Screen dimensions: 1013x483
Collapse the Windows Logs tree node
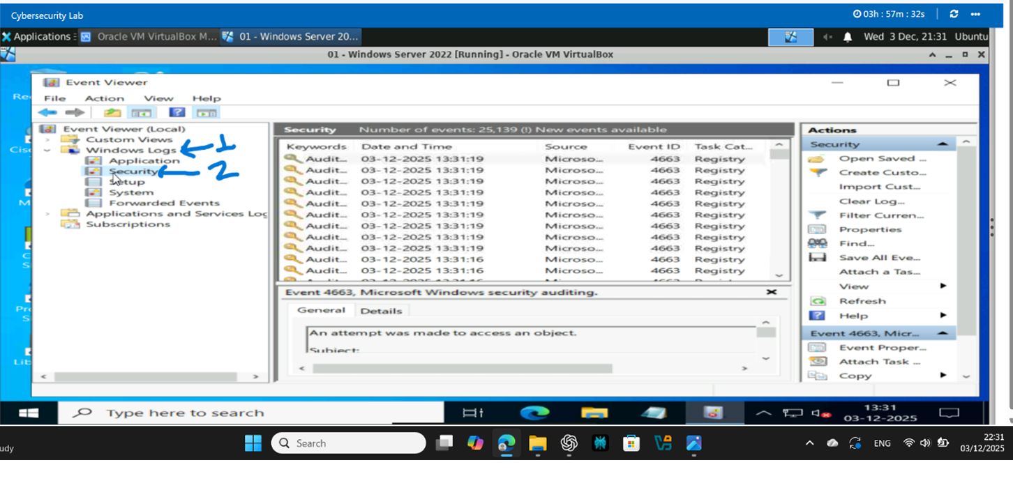click(x=47, y=150)
